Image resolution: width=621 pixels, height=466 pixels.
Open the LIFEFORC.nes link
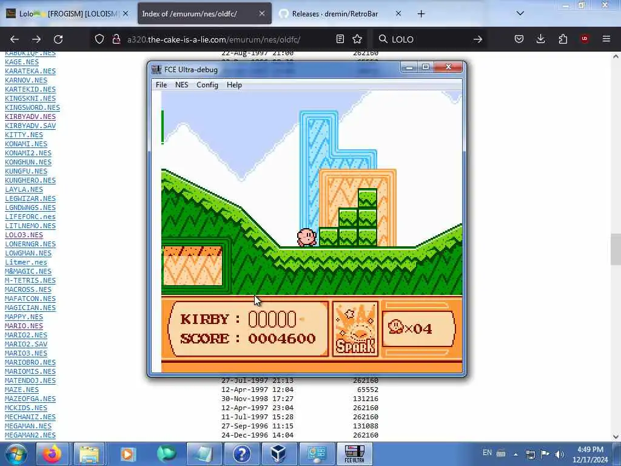[x=30, y=217]
